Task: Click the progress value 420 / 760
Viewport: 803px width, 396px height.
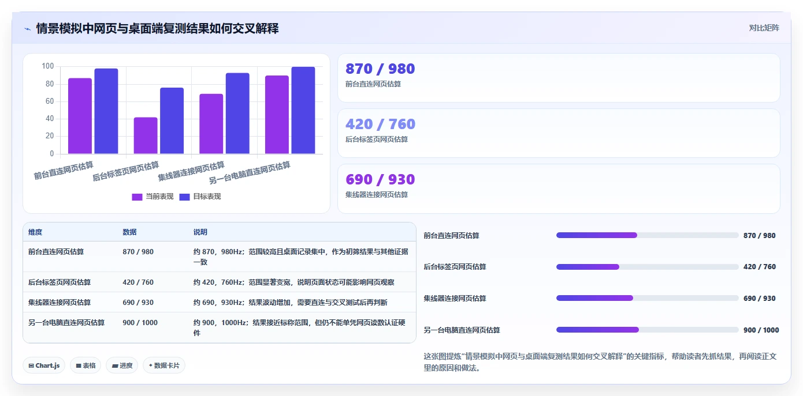Action: tap(760, 267)
